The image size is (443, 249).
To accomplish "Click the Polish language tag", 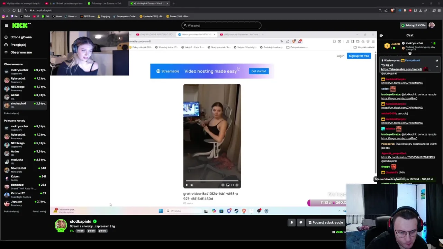I will coord(80,231).
